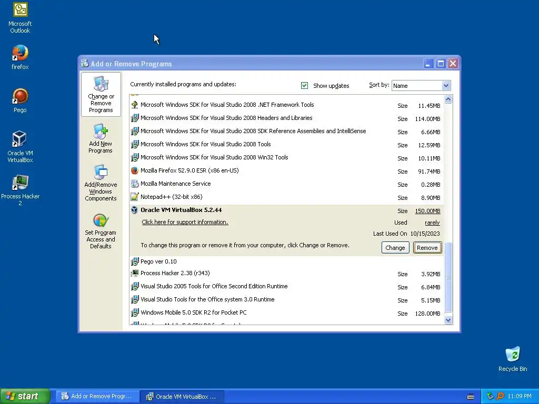Click .NET Framework Tools entry icon
The image size is (539, 404).
pyautogui.click(x=134, y=105)
